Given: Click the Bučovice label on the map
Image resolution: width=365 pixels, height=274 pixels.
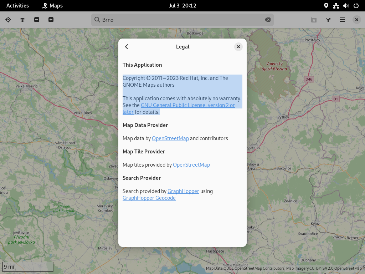Looking at the screenshot, I should tap(284, 168).
